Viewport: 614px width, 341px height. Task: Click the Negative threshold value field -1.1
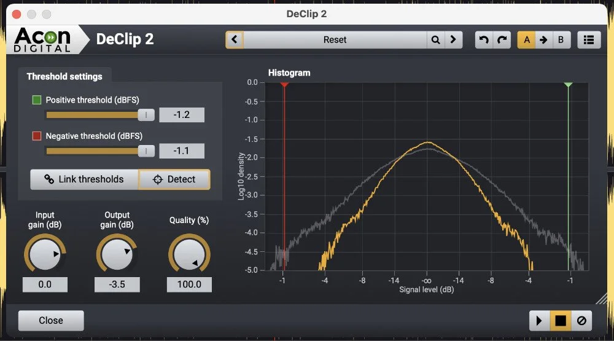point(182,151)
